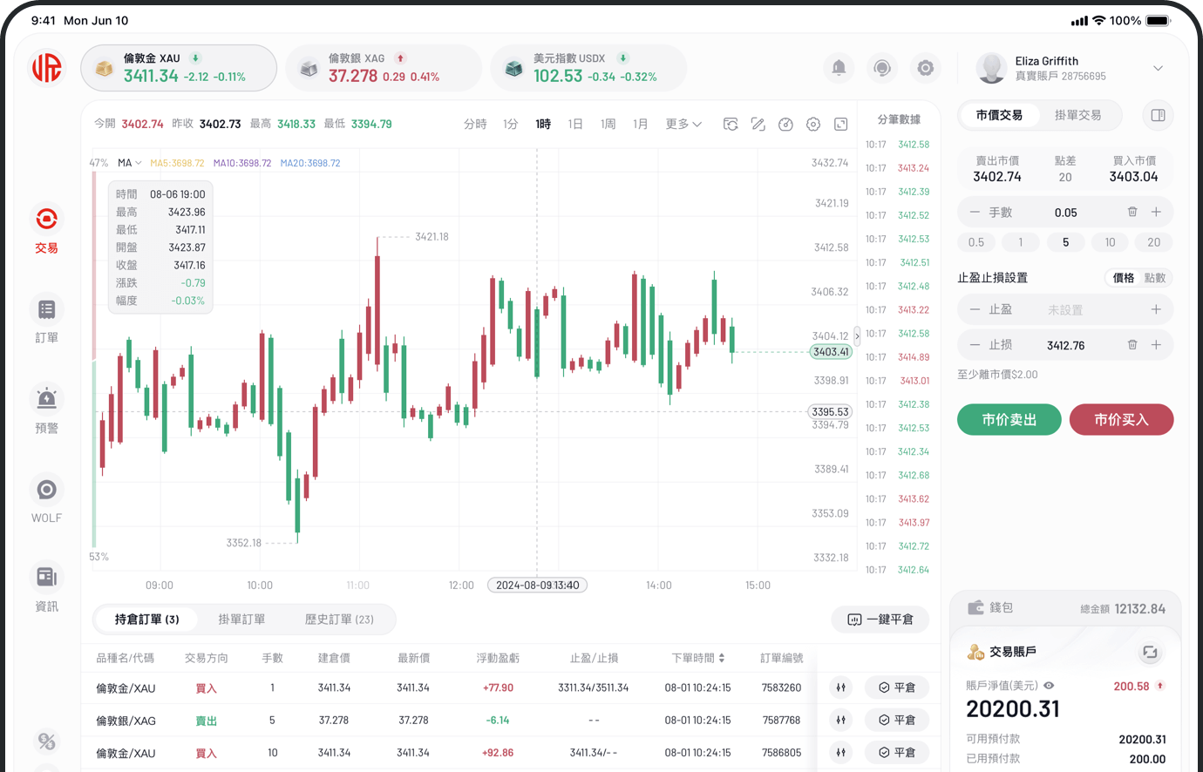This screenshot has height=772, width=1203.
Task: Open the WOLF sidebar section
Action: point(46,491)
